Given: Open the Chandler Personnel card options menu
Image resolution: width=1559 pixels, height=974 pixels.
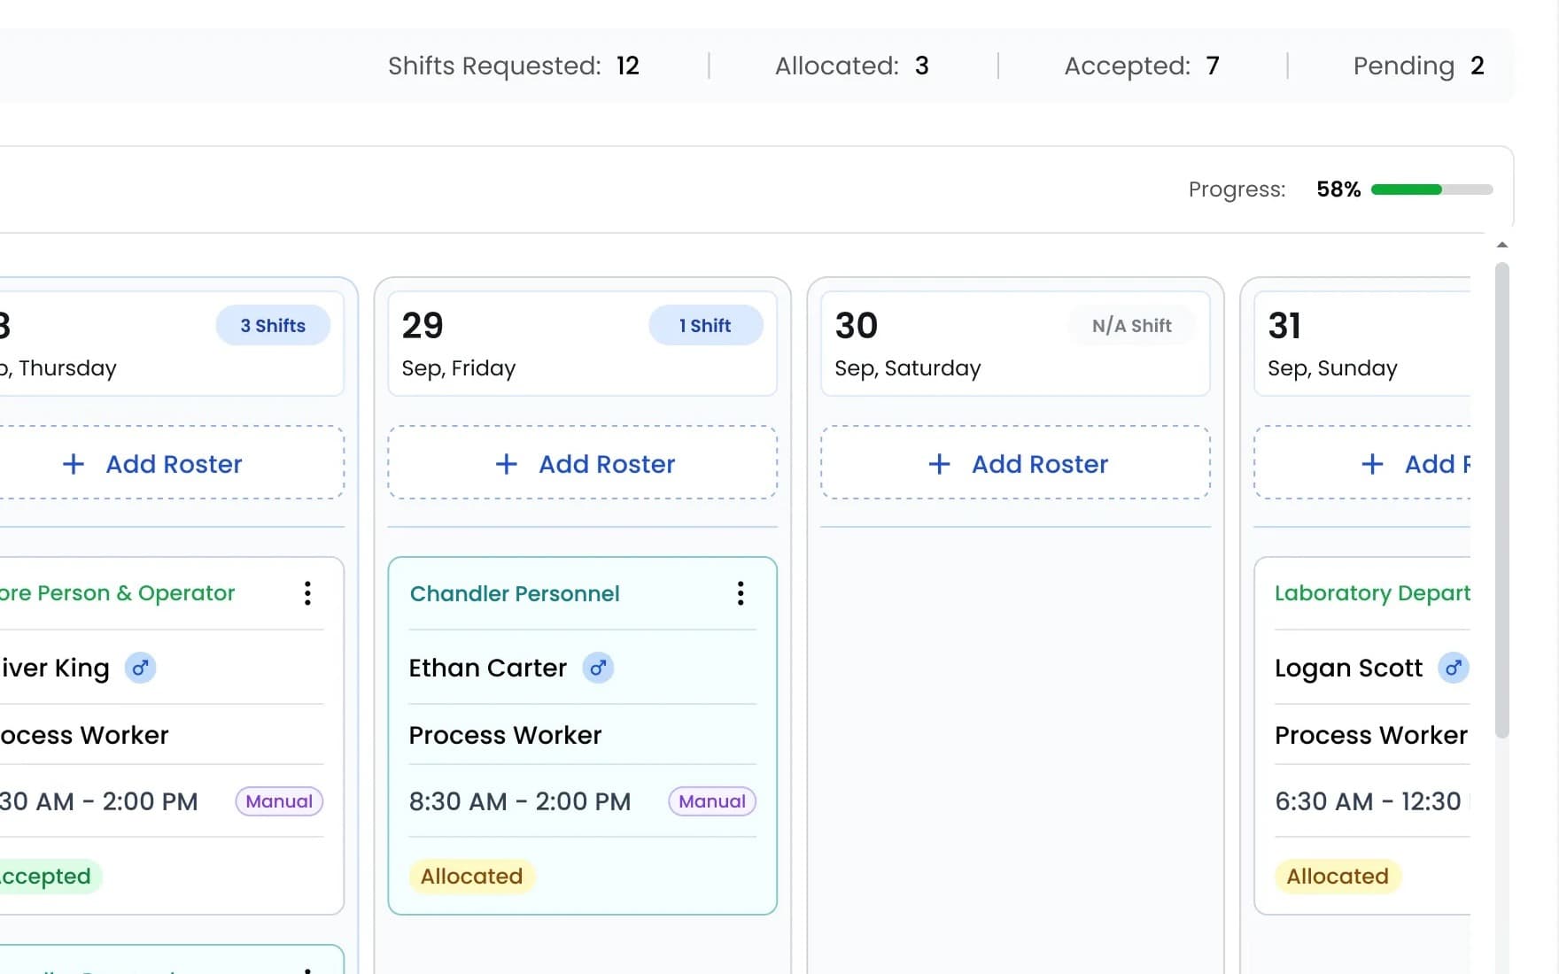Looking at the screenshot, I should (741, 593).
